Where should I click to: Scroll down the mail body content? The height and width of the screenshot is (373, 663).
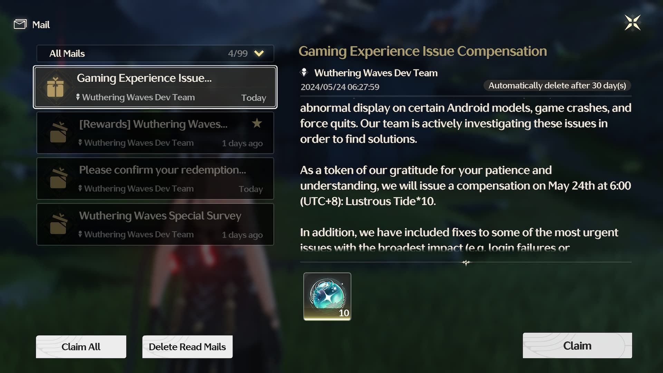click(466, 263)
